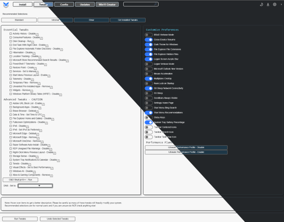Screen dimensions: 284x222
Task: Toggle BSoD Verbose Mode switch
Action: (x=149, y=35)
